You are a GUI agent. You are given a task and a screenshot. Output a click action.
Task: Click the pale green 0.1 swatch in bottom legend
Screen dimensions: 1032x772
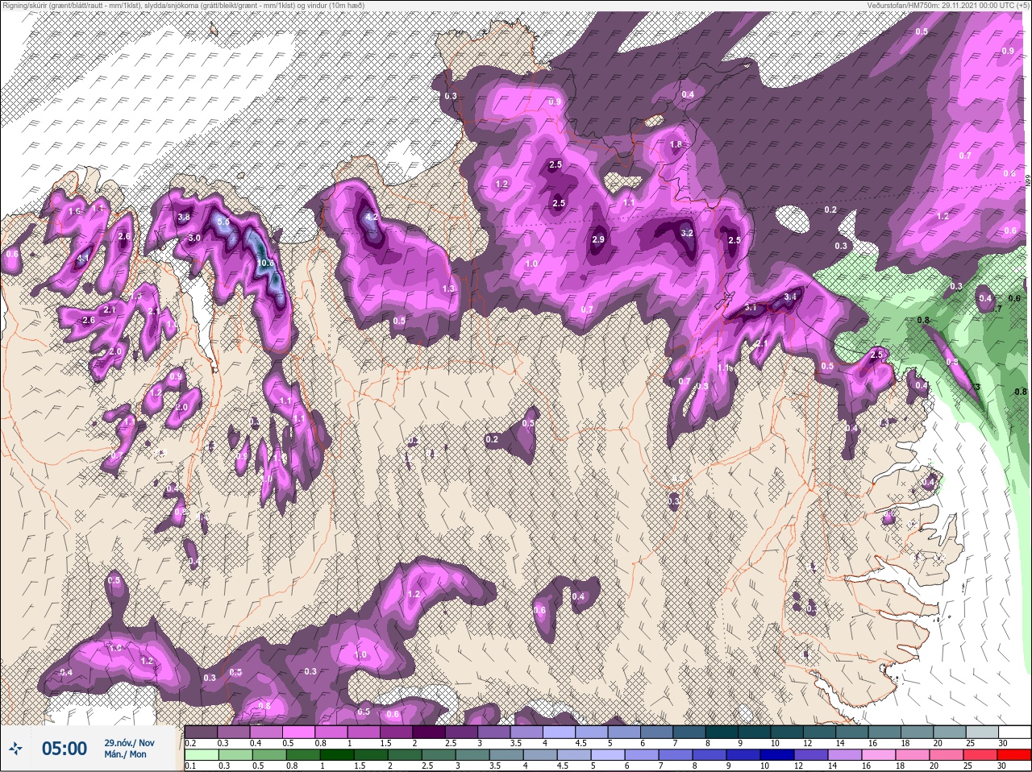pyautogui.click(x=200, y=756)
